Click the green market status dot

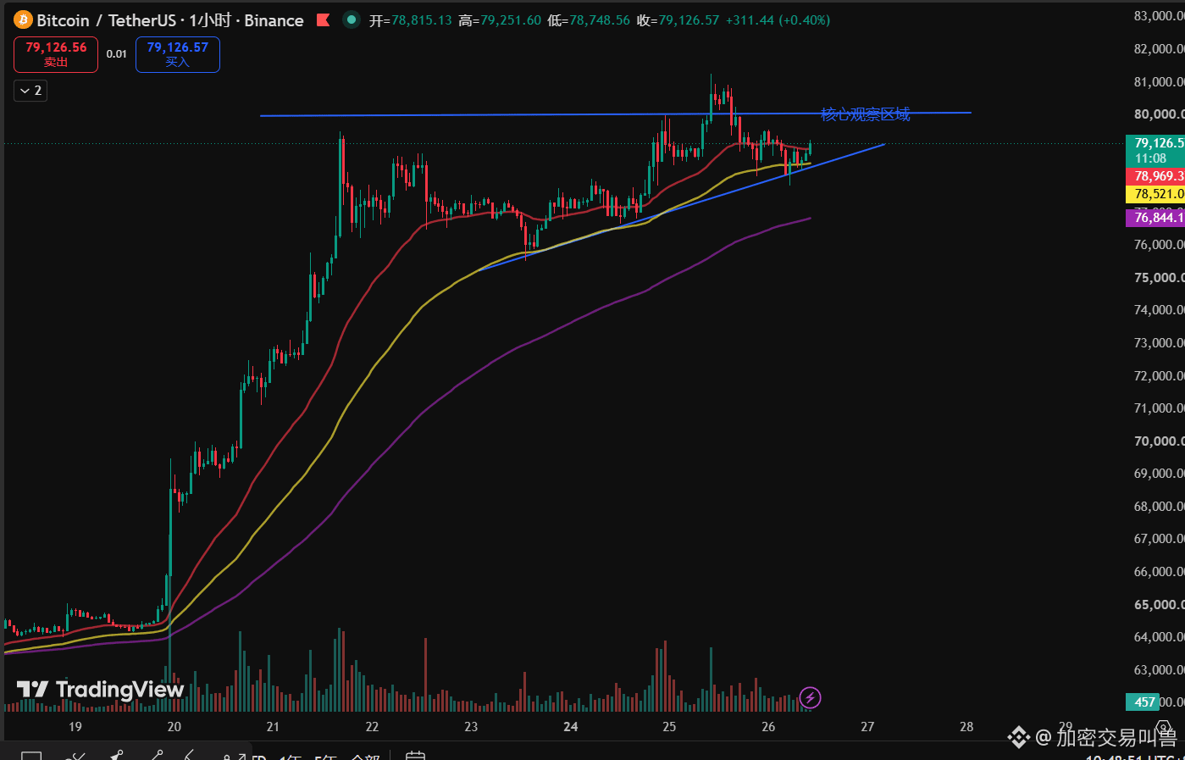352,19
